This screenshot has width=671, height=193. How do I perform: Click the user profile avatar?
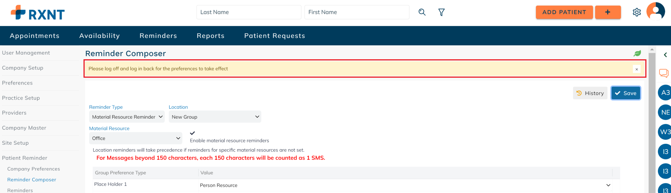pyautogui.click(x=656, y=12)
